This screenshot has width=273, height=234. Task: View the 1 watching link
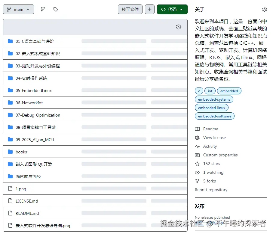pos(213,172)
